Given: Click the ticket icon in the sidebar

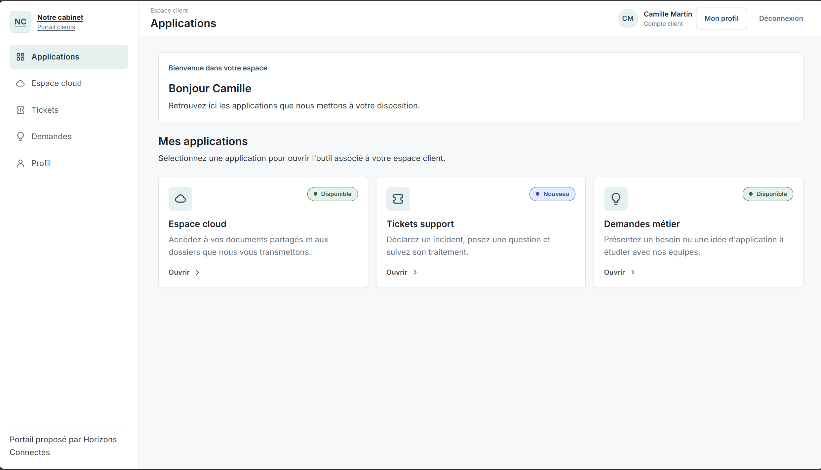Looking at the screenshot, I should pyautogui.click(x=20, y=110).
